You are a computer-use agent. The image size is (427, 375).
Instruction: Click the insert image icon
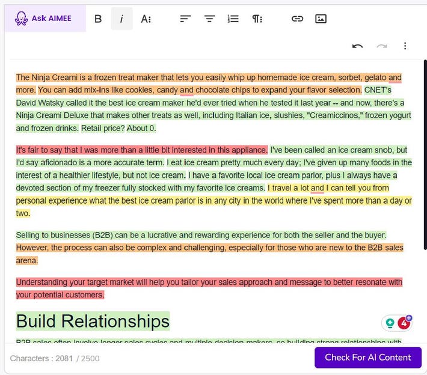(321, 19)
